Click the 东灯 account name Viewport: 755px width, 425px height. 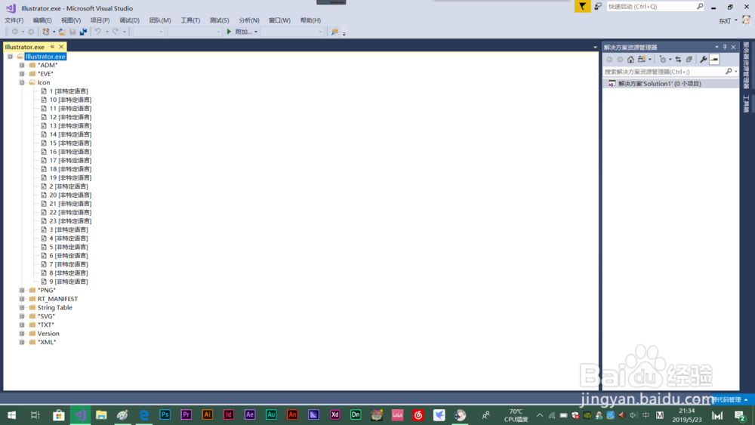[725, 20]
